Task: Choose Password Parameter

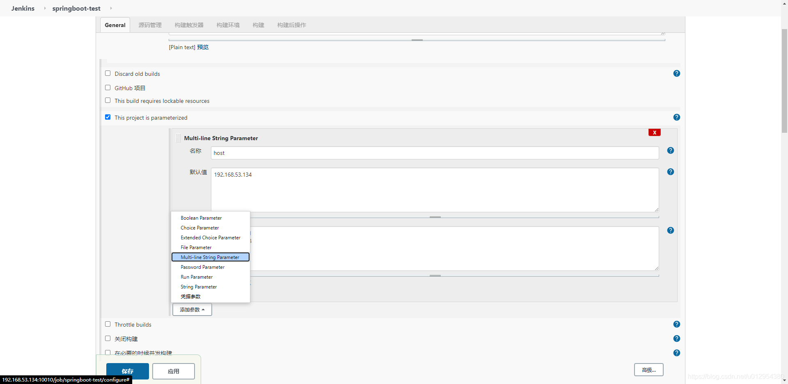Action: (211, 267)
